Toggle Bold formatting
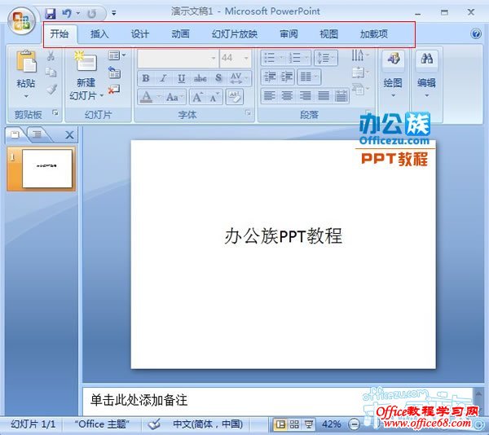 click(x=146, y=78)
